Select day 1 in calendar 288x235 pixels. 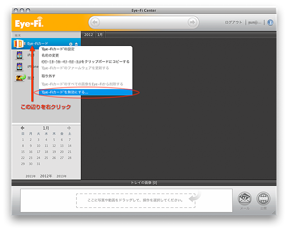(x=23, y=140)
